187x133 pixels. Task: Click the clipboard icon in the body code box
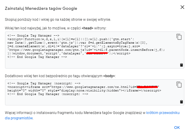coord(181,102)
